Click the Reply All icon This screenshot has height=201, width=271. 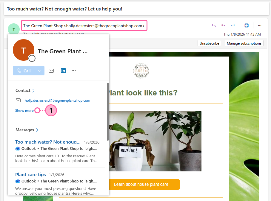click(223, 25)
